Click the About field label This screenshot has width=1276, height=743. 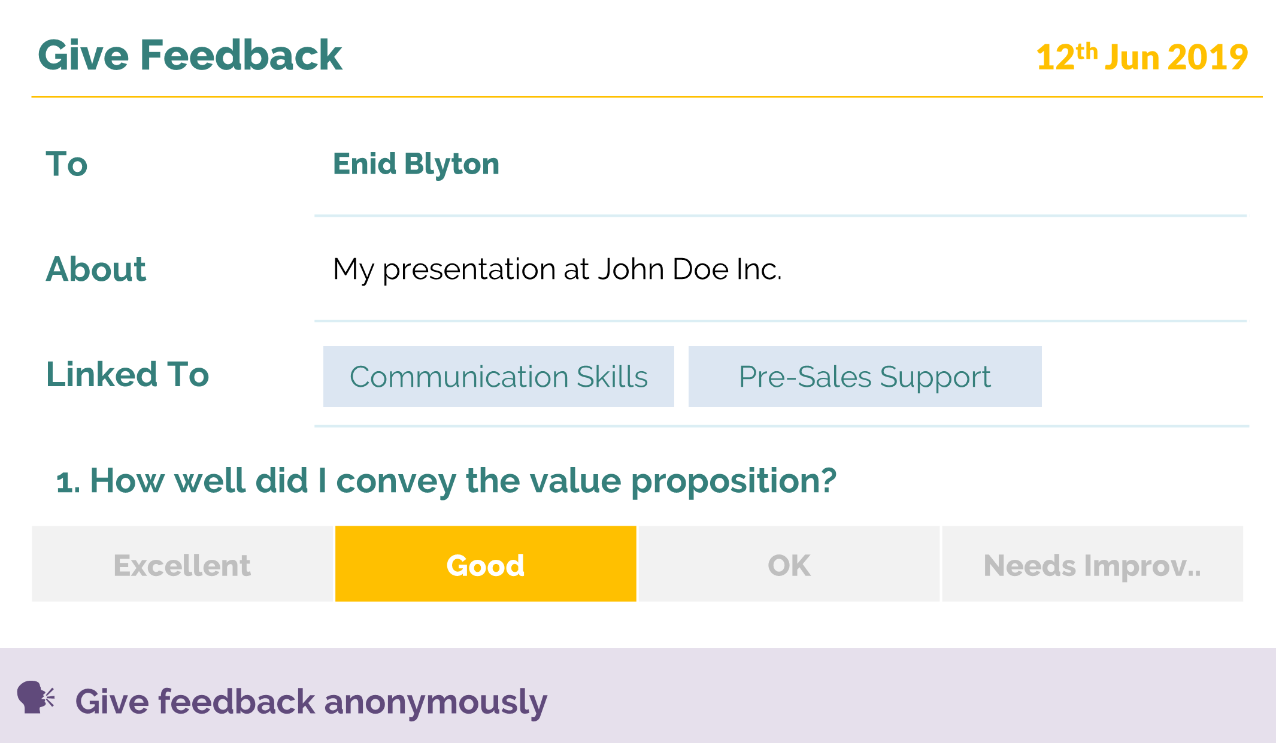96,269
